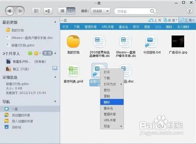
Task: Switch to list view
Action: click(x=62, y=11)
